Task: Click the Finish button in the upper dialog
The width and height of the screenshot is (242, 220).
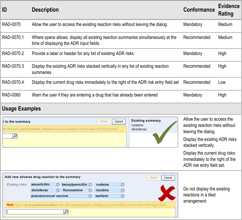Action: pos(104,121)
